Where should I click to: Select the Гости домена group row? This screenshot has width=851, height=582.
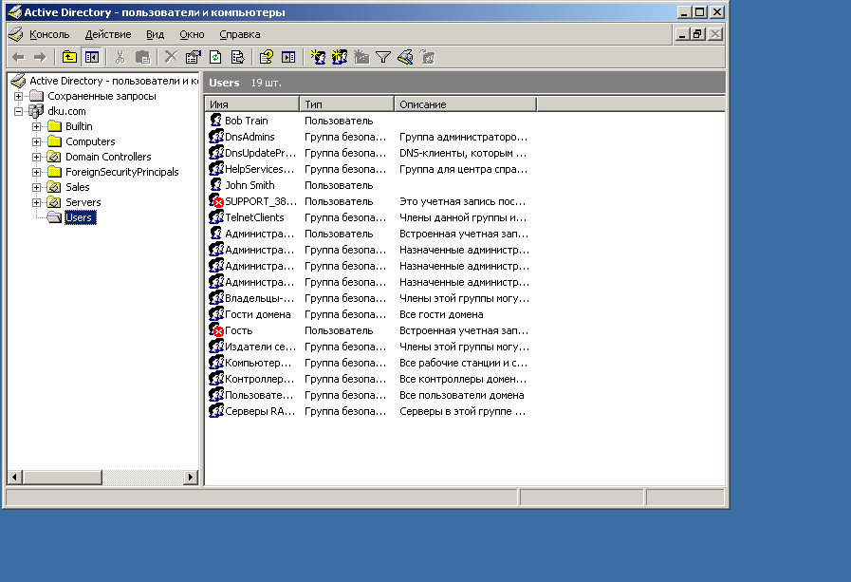(x=368, y=314)
